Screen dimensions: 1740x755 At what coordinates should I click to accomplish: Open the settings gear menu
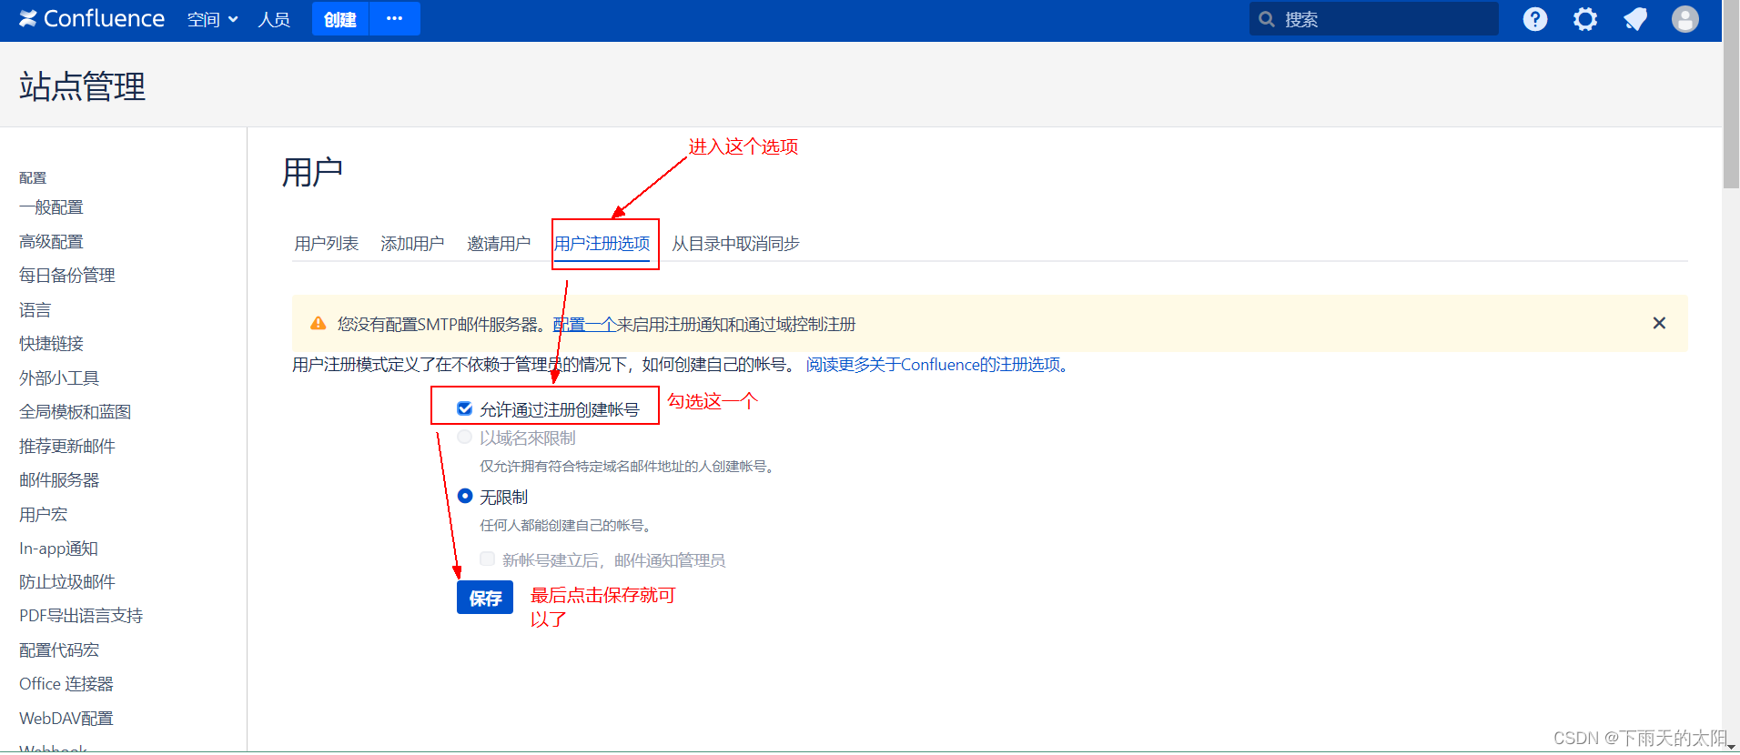pos(1585,19)
